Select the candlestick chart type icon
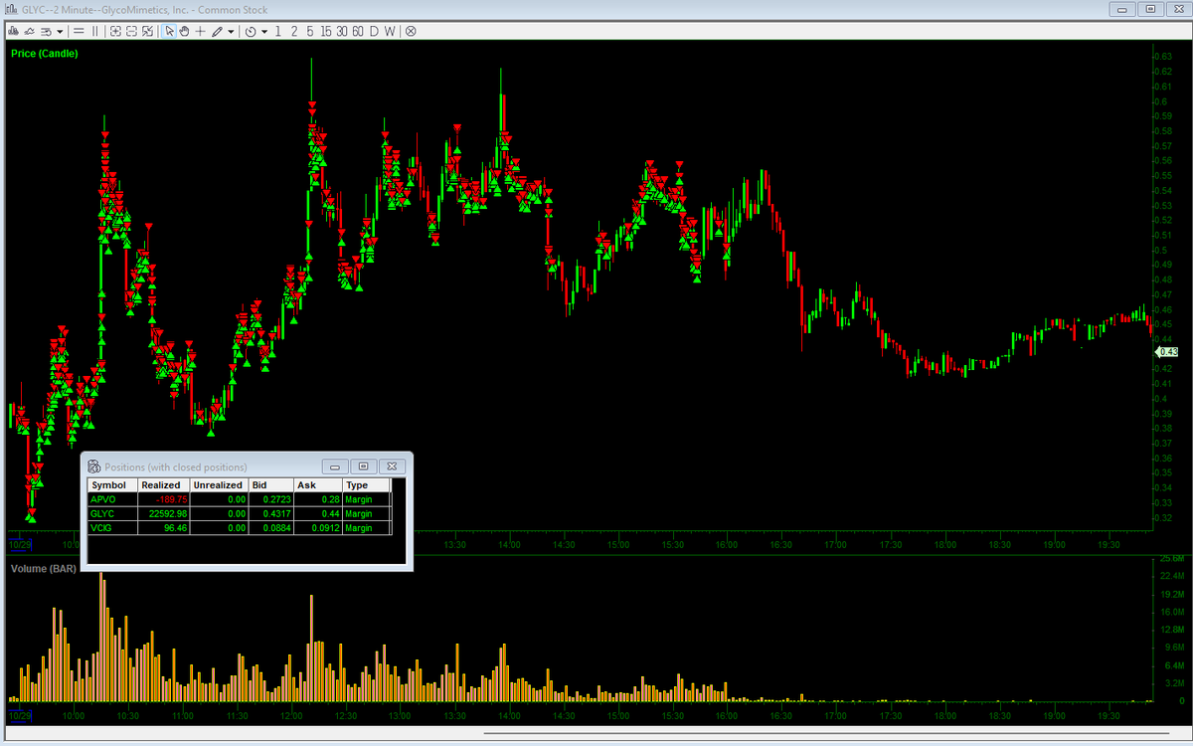Image resolution: width=1193 pixels, height=746 pixels. tap(13, 31)
